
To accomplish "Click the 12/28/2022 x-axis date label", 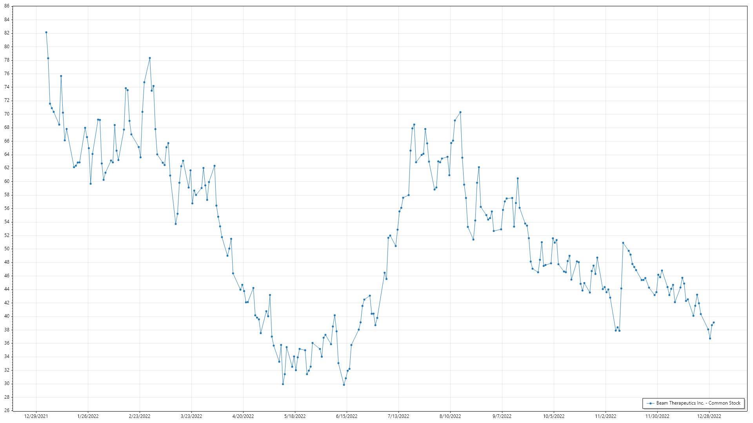I will 709,416.
